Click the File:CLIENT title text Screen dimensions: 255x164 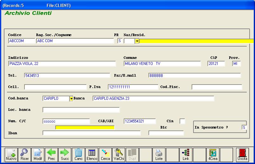click(x=59, y=5)
